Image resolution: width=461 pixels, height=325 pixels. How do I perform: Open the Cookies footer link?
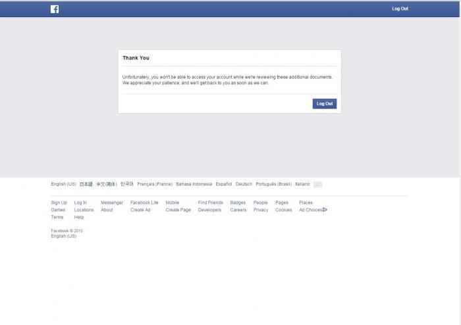pos(284,210)
